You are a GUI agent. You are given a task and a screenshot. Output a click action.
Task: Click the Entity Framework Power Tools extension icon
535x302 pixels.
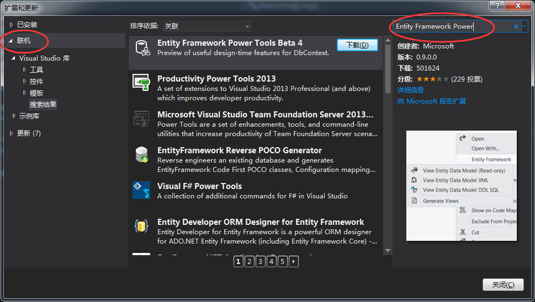point(142,47)
